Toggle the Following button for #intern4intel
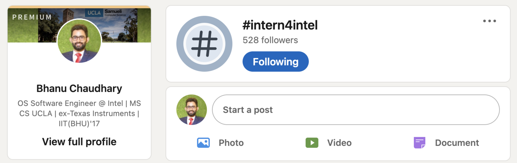The width and height of the screenshot is (517, 163). tap(275, 62)
